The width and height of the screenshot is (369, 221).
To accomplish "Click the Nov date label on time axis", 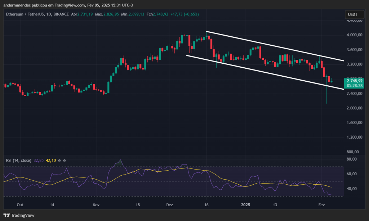I will click(96, 205).
